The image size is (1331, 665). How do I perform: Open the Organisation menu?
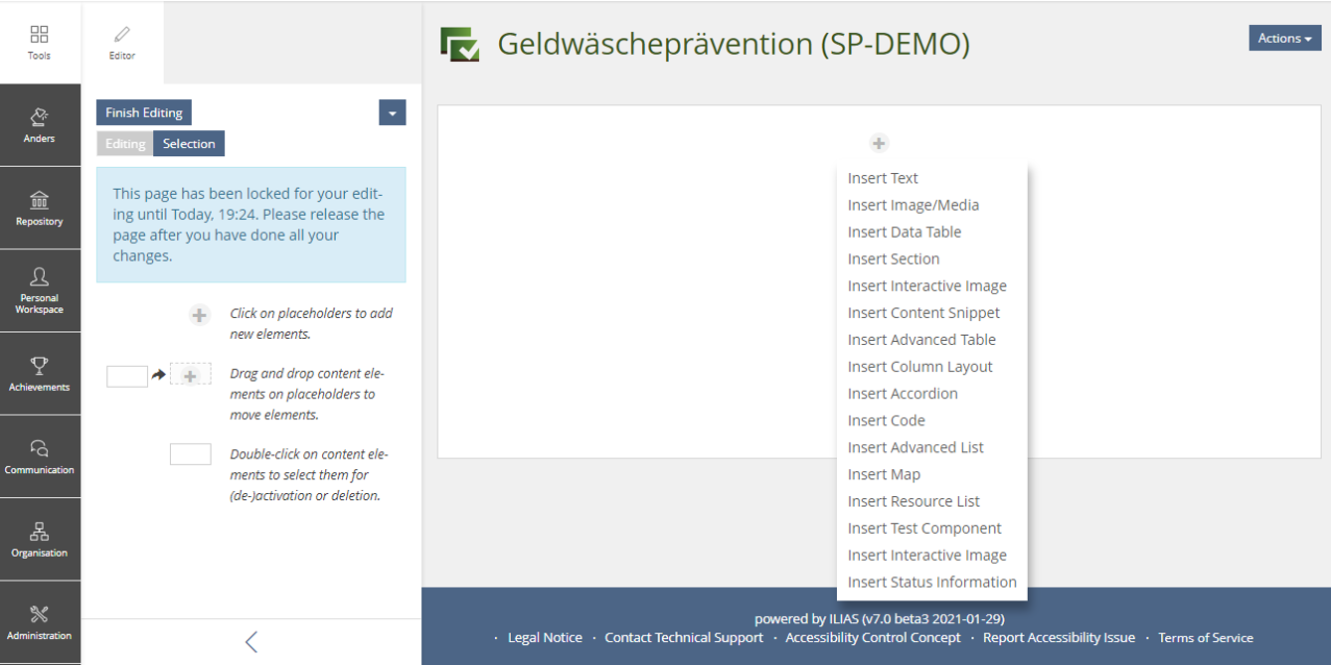coord(40,539)
